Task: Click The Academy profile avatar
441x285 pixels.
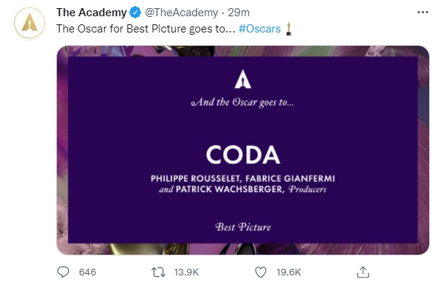Action: point(30,23)
